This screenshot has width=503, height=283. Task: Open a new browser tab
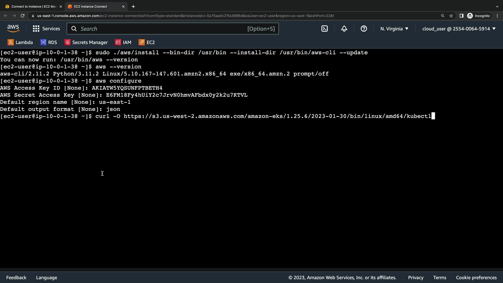click(x=133, y=7)
